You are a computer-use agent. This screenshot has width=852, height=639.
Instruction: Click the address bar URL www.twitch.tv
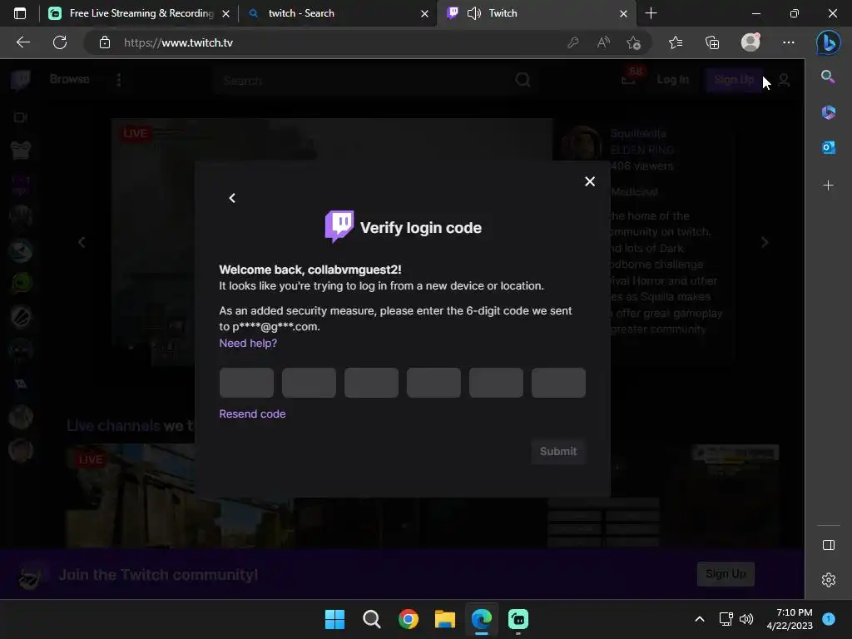point(178,42)
